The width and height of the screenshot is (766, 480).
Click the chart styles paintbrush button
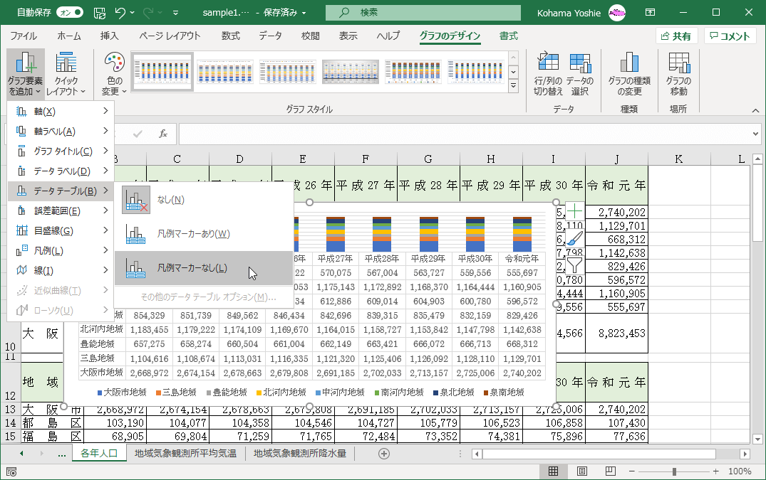click(x=574, y=238)
